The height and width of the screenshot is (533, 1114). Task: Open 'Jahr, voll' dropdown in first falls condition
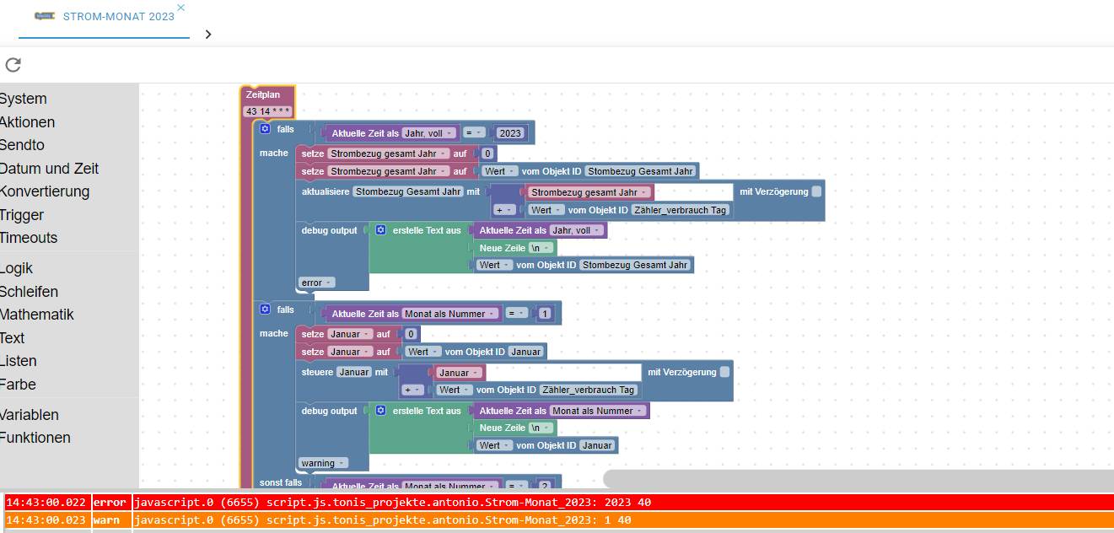coord(429,133)
